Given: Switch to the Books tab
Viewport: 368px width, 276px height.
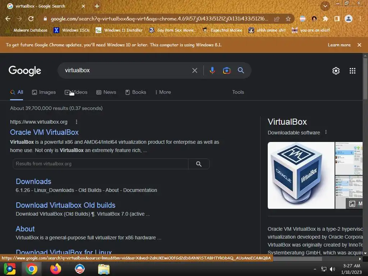Looking at the screenshot, I should [135, 92].
